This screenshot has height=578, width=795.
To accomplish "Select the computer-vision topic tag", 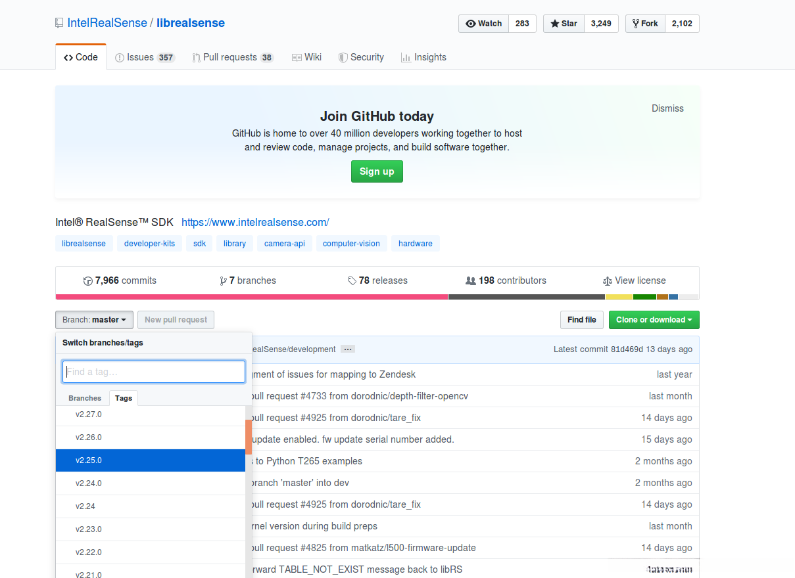I will pos(351,244).
